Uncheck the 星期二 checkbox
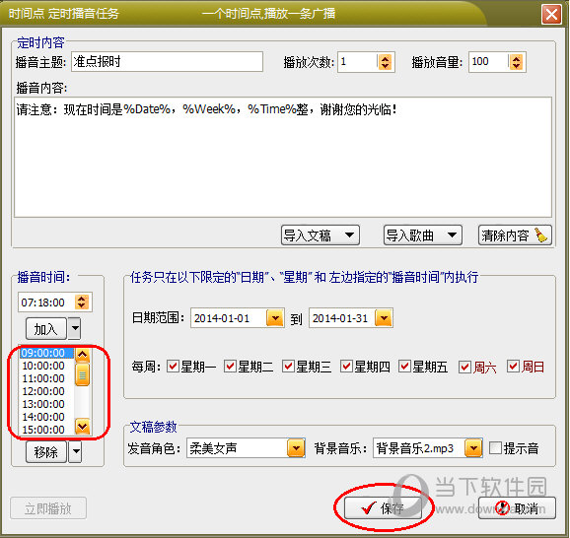Image resolution: width=570 pixels, height=538 pixels. coord(230,367)
